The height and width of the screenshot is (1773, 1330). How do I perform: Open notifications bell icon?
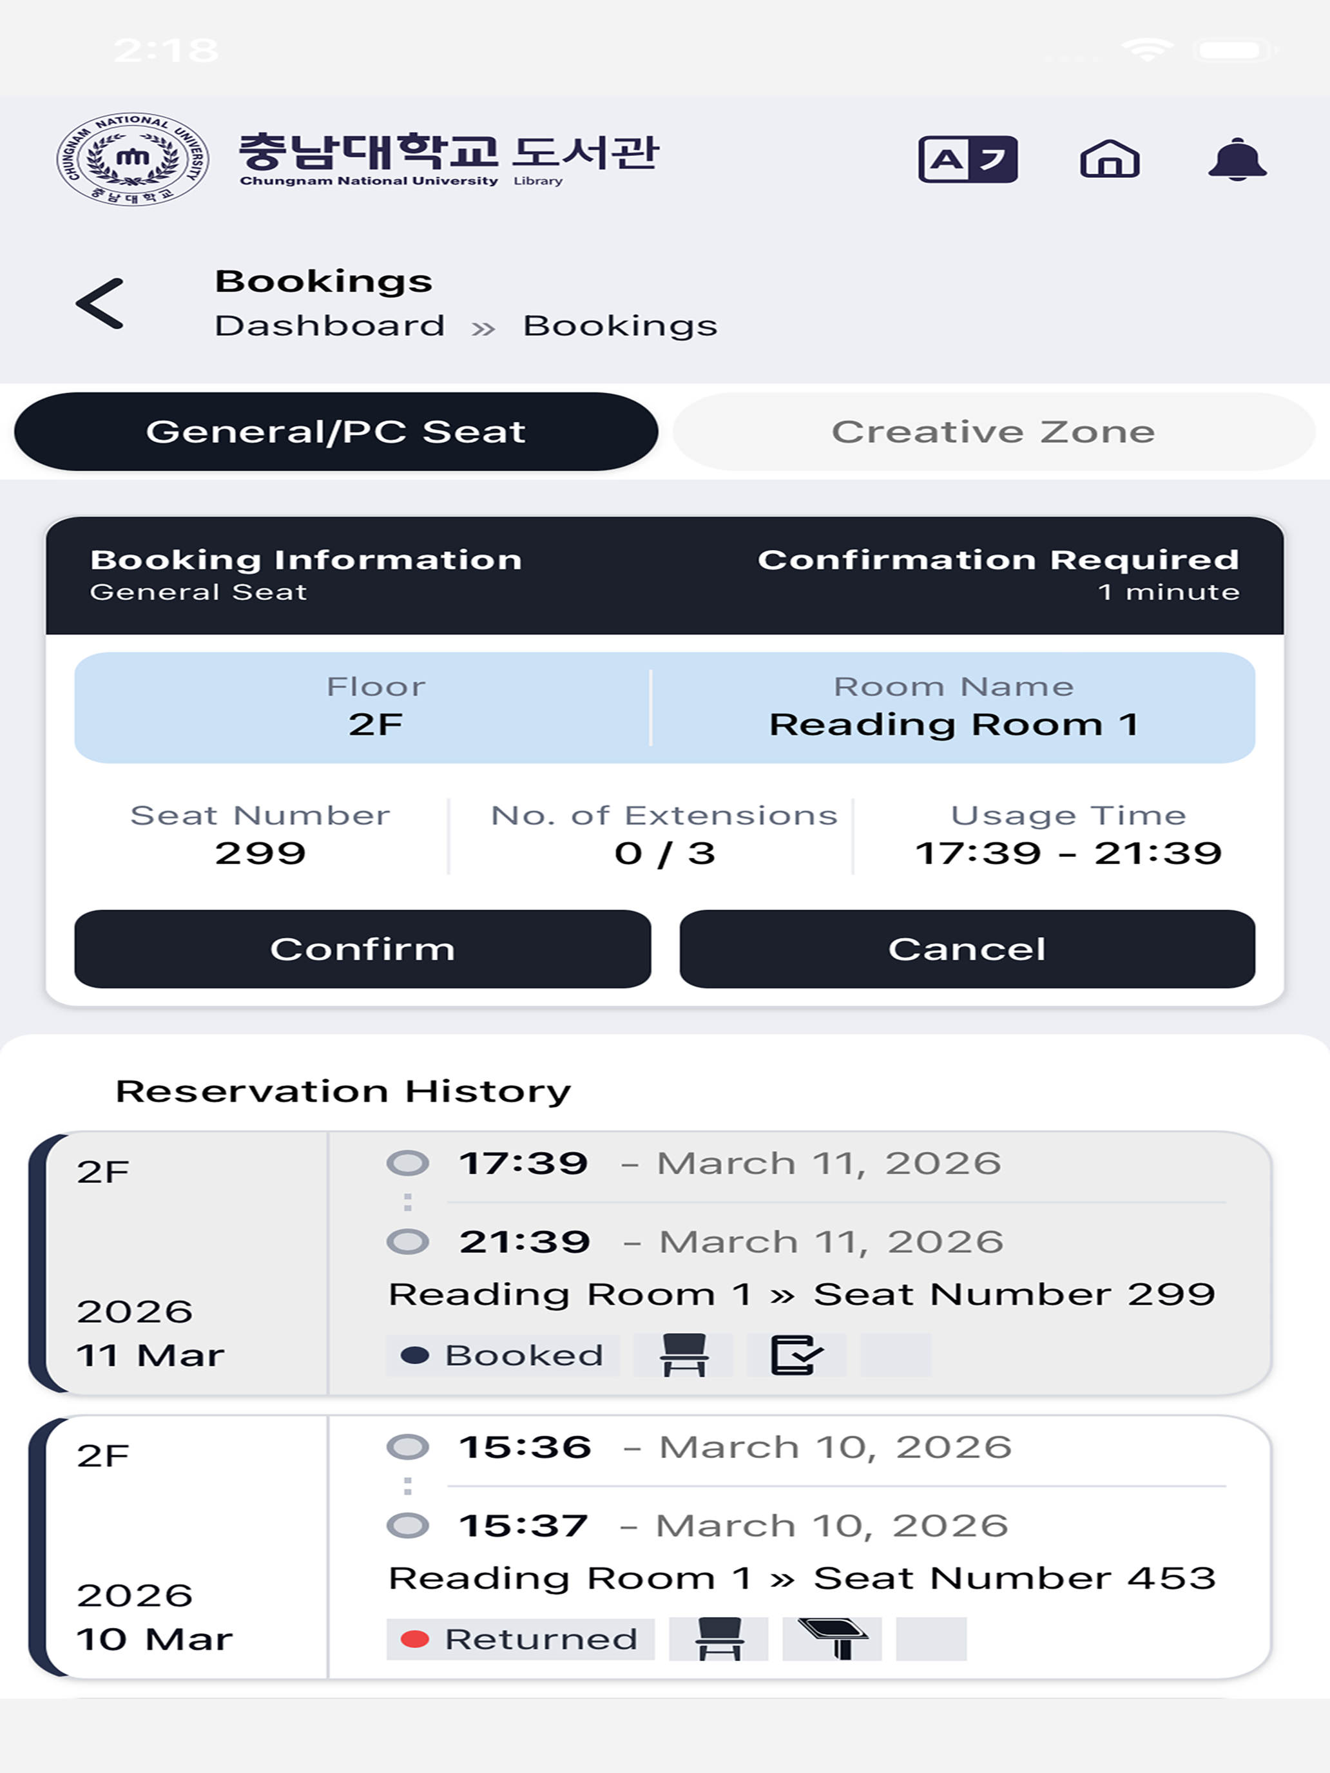[x=1237, y=160]
